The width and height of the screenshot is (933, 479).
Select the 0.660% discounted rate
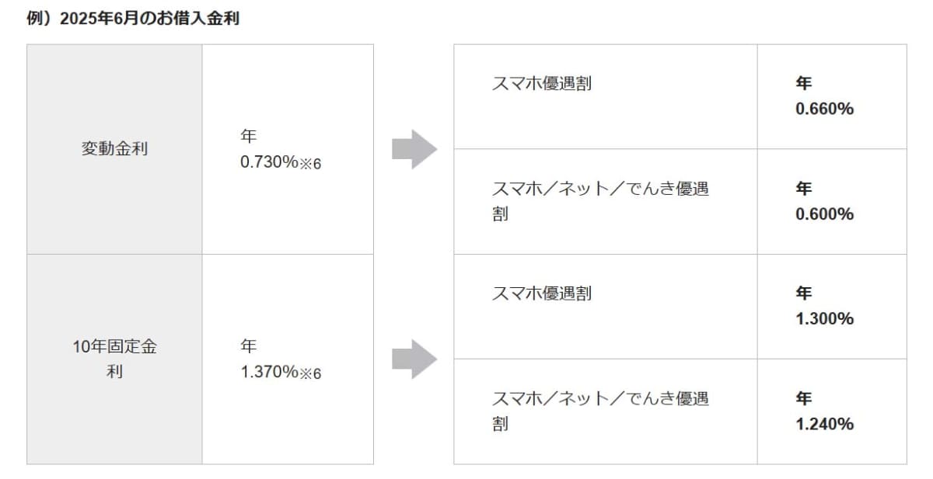pyautogui.click(x=824, y=109)
